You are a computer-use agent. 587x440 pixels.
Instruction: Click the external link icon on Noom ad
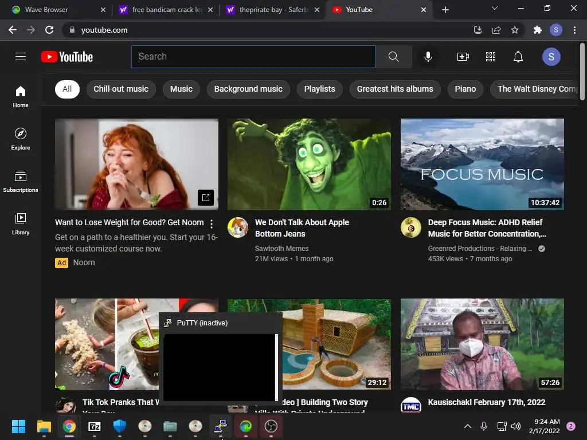pyautogui.click(x=206, y=198)
